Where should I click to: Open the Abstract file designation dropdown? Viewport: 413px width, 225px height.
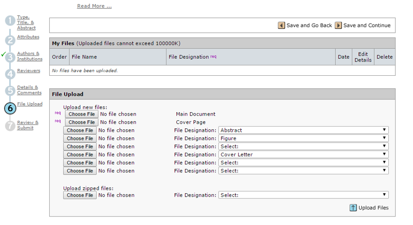(x=303, y=130)
